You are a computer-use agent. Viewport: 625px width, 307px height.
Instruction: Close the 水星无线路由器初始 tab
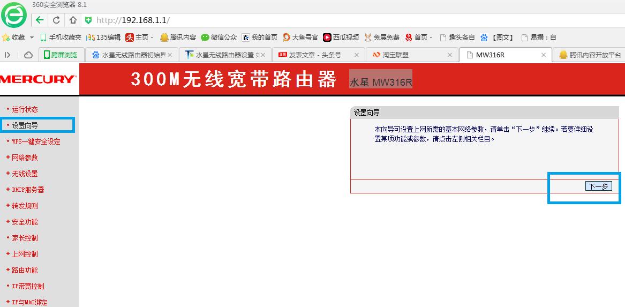pyautogui.click(x=170, y=55)
